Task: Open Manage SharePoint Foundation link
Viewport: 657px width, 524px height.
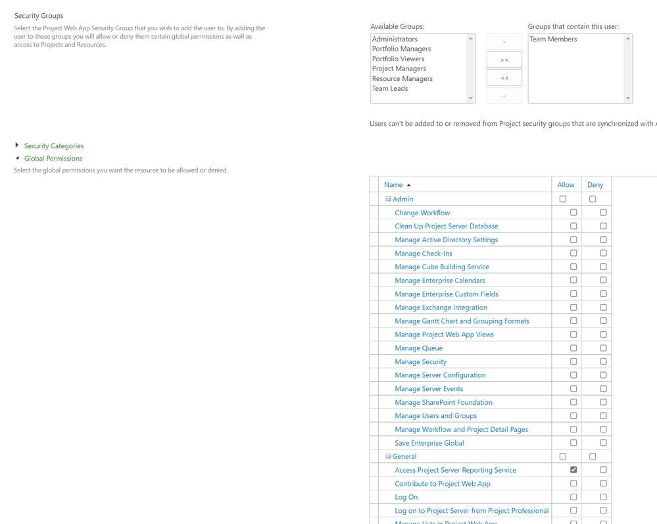Action: (443, 402)
